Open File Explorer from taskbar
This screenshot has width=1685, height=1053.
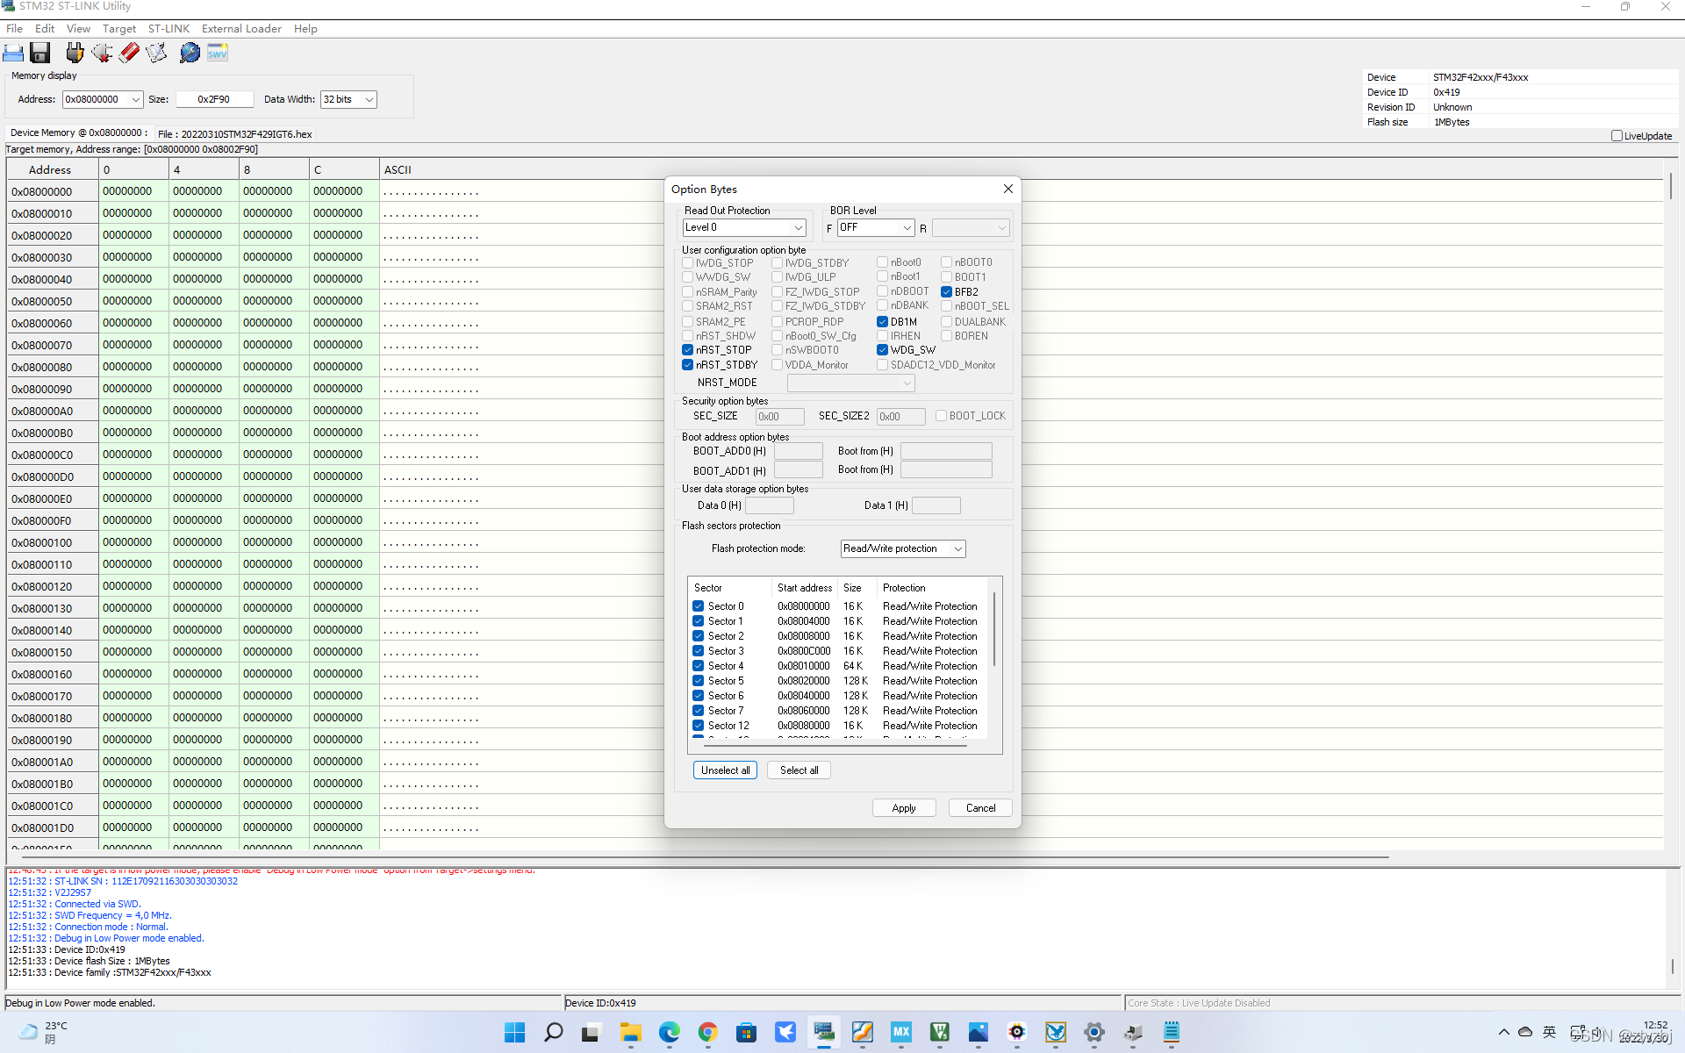(630, 1033)
